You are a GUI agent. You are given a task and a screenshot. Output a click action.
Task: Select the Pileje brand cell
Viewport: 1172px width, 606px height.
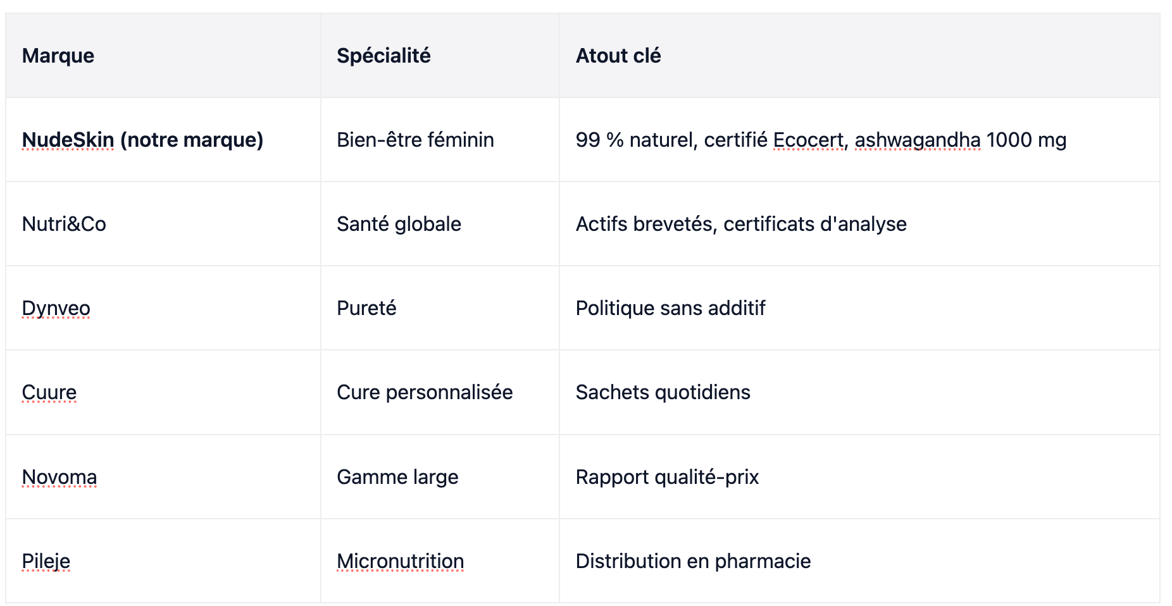coord(163,561)
